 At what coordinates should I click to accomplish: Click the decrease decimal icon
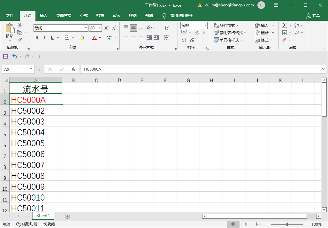tap(191, 40)
